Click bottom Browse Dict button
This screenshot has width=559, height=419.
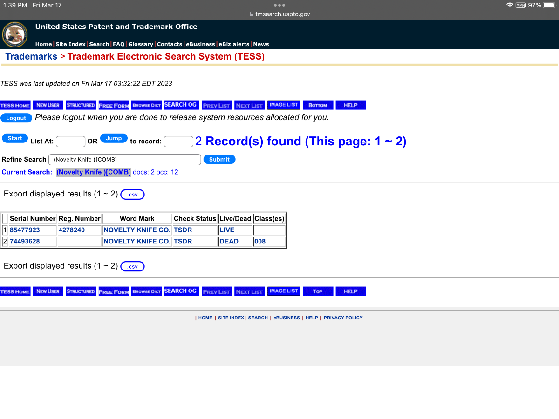tap(147, 291)
